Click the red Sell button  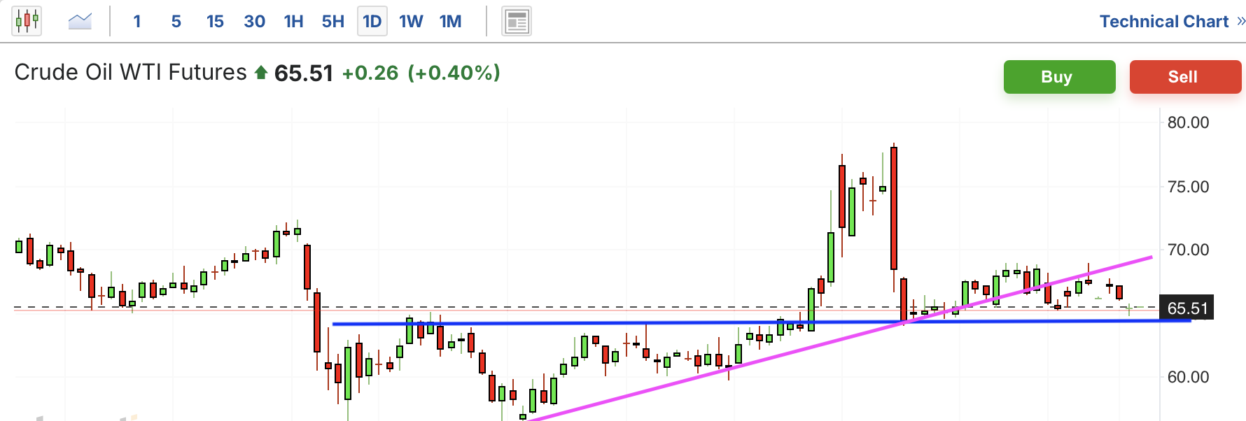[x=1185, y=76]
